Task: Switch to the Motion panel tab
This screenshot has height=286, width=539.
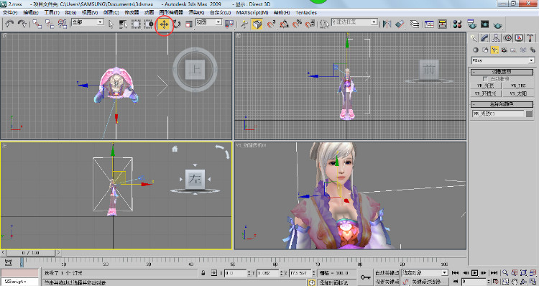Action: [x=507, y=38]
